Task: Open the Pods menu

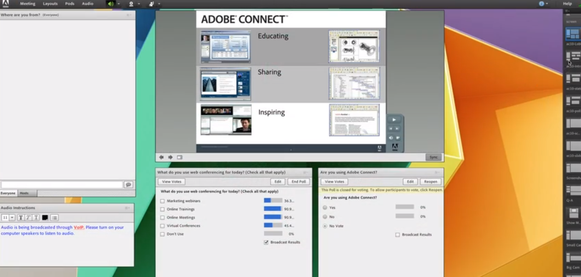Action: pos(69,3)
